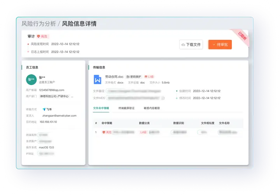Click the 传输信息 section heading
The image size is (280, 195).
tap(99, 67)
